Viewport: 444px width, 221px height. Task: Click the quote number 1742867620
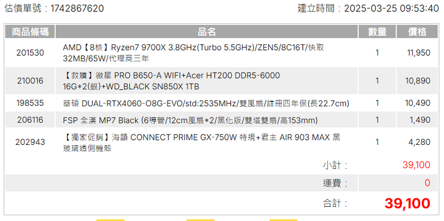coord(77,9)
